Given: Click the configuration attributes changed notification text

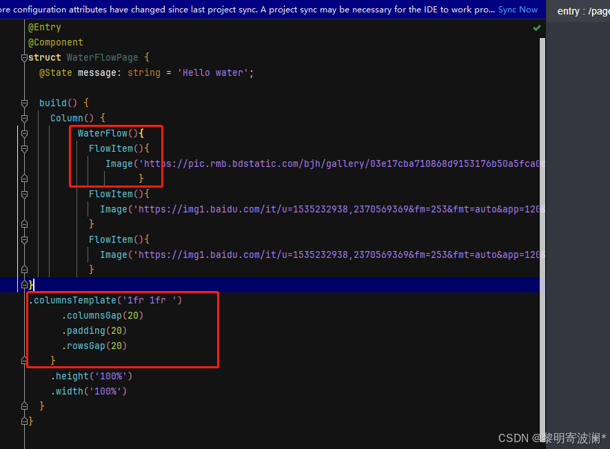Looking at the screenshot, I should click(x=247, y=10).
